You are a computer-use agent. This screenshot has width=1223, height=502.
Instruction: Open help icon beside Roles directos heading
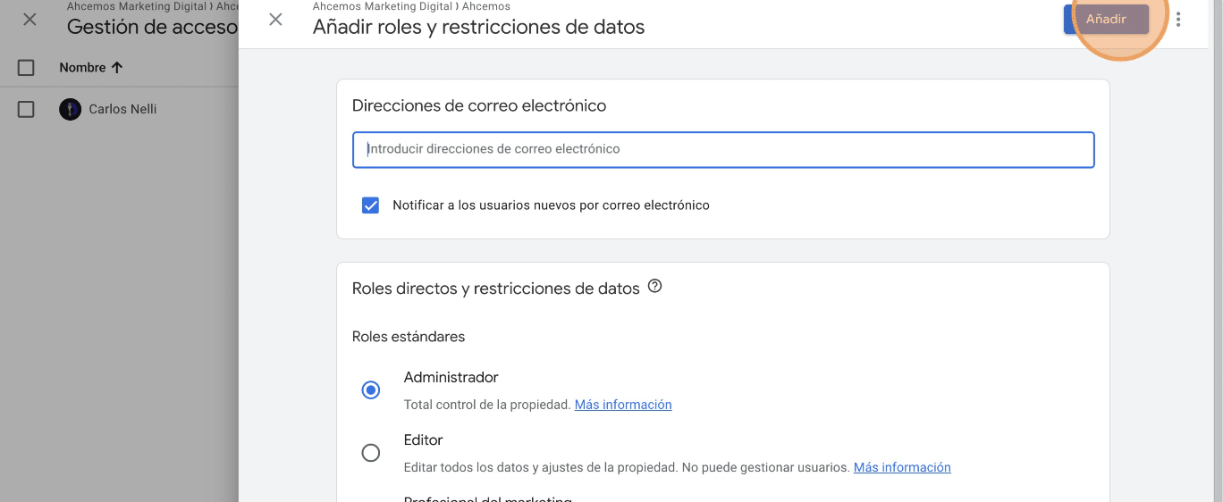click(654, 287)
